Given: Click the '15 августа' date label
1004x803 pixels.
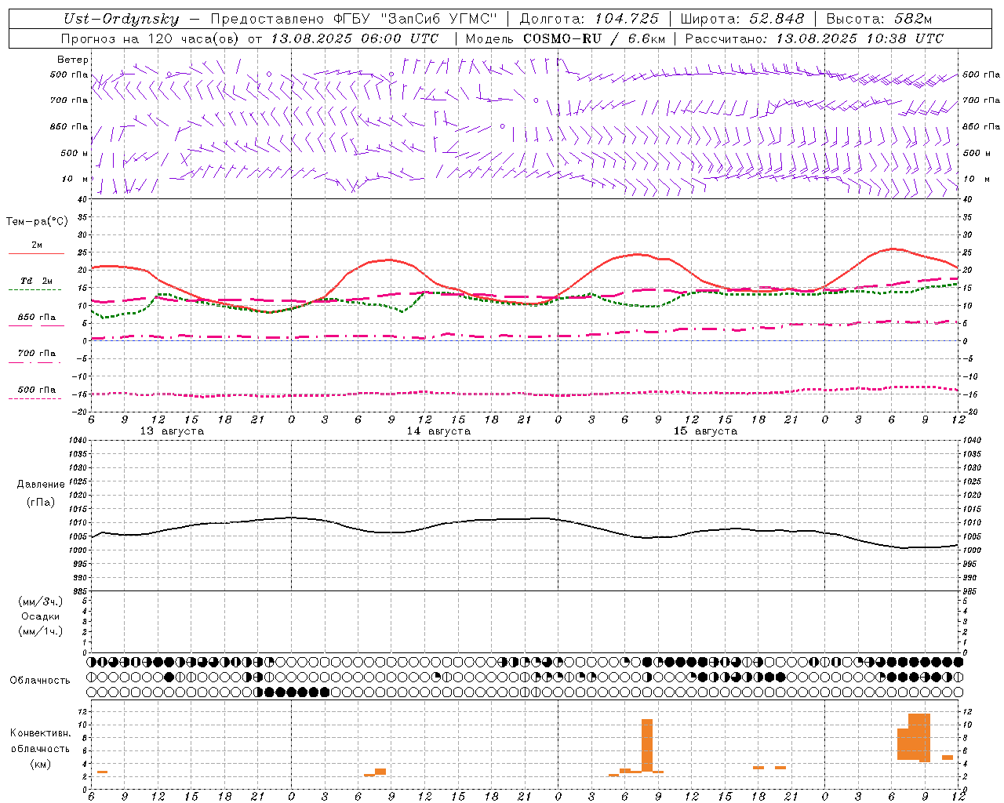Looking at the screenshot, I should (705, 431).
